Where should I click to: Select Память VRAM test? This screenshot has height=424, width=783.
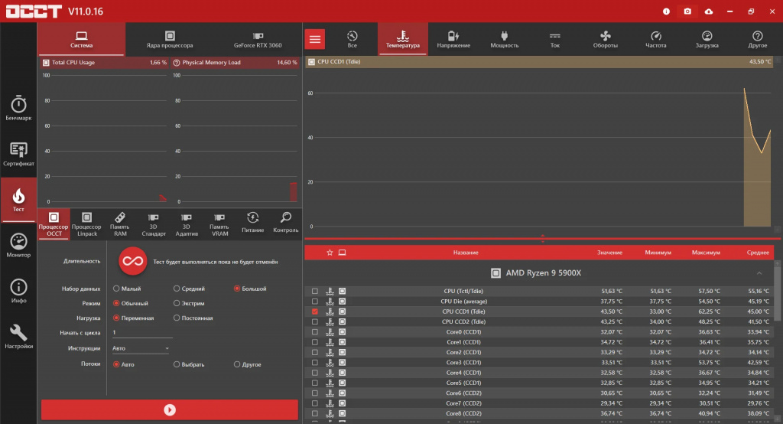[x=219, y=224]
